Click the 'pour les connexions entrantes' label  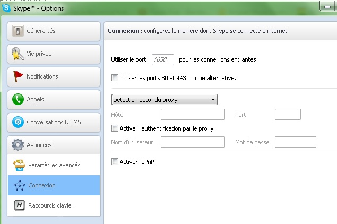click(218, 59)
